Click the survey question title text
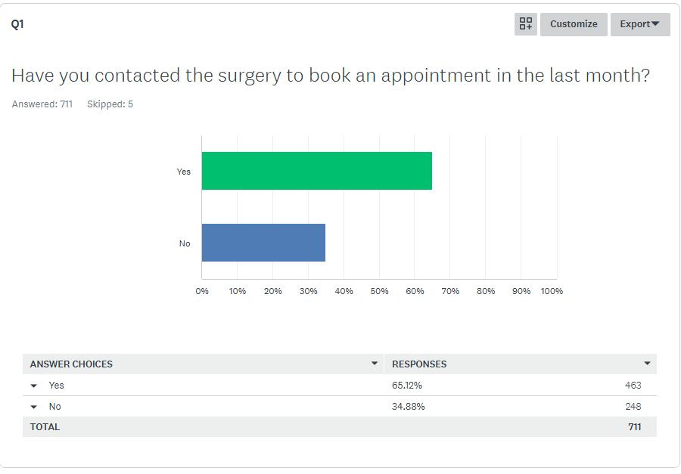The image size is (681, 474). click(330, 76)
